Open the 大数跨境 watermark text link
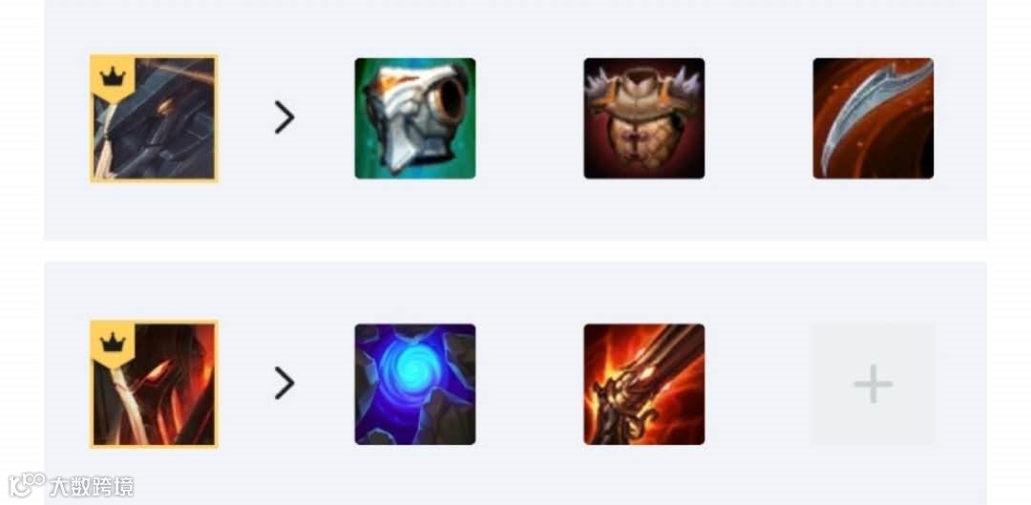The width and height of the screenshot is (1031, 505). coord(92,487)
